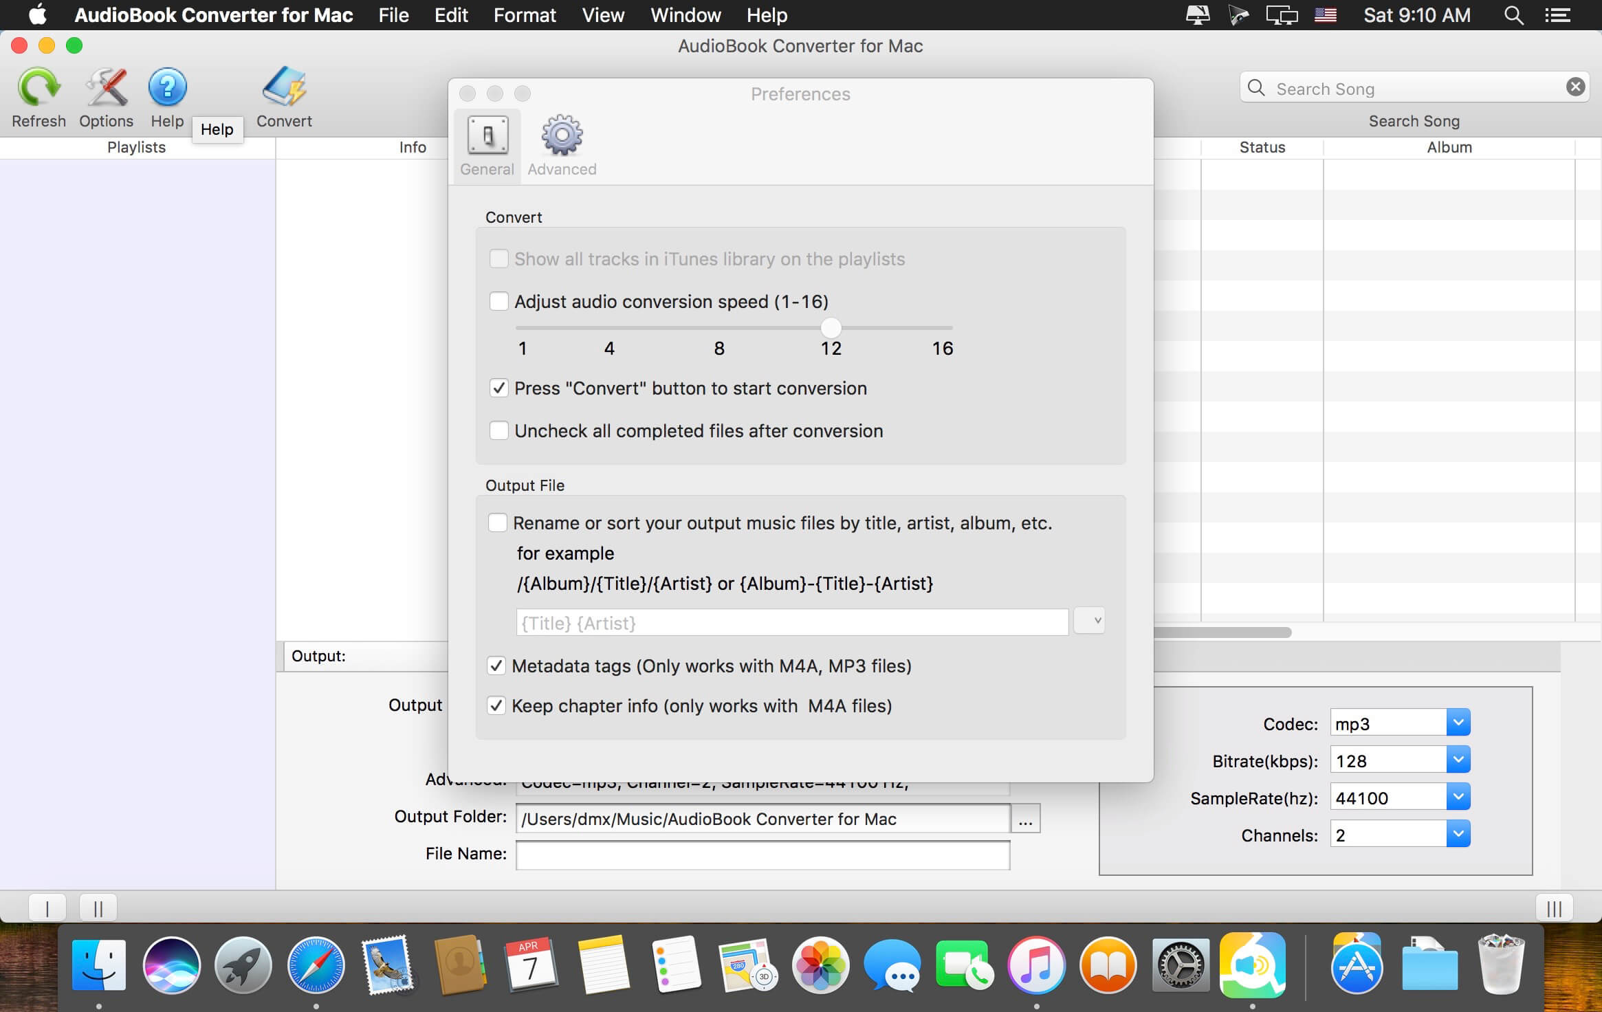
Task: Open the Format menu
Action: tap(525, 15)
